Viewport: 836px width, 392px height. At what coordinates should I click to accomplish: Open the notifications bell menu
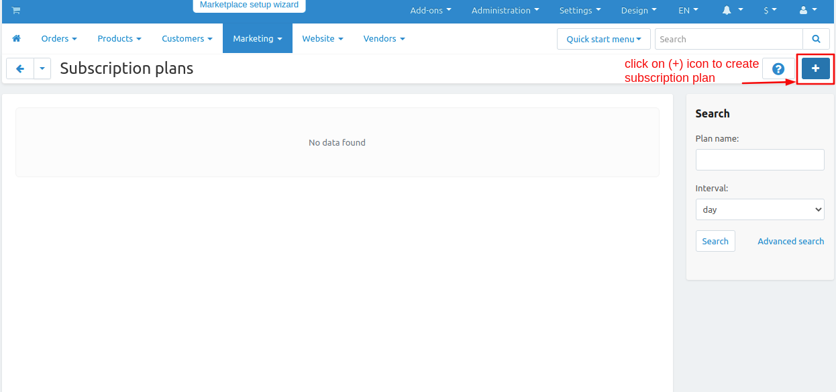pyautogui.click(x=733, y=11)
